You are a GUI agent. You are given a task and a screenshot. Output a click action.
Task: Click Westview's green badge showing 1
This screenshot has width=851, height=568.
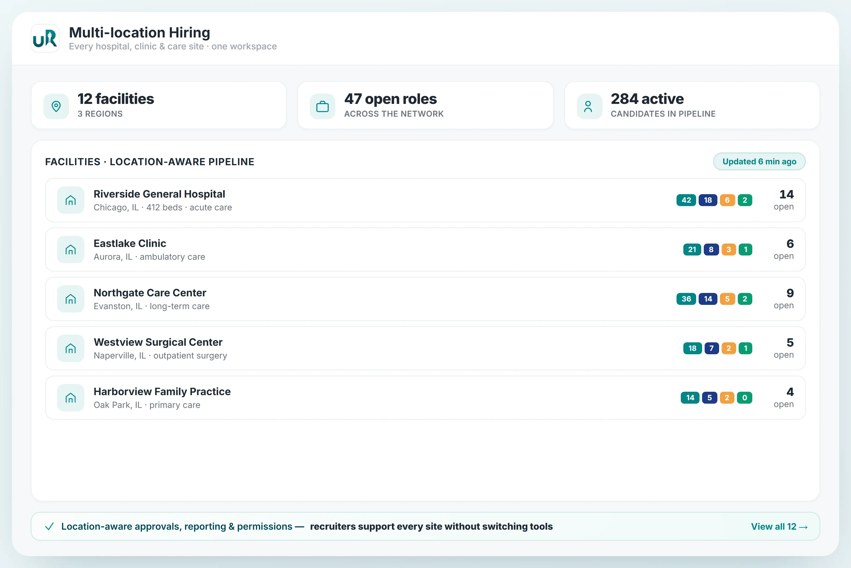(745, 348)
